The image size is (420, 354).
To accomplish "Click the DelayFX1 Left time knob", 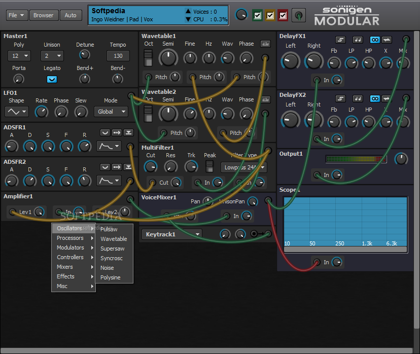I will point(290,61).
